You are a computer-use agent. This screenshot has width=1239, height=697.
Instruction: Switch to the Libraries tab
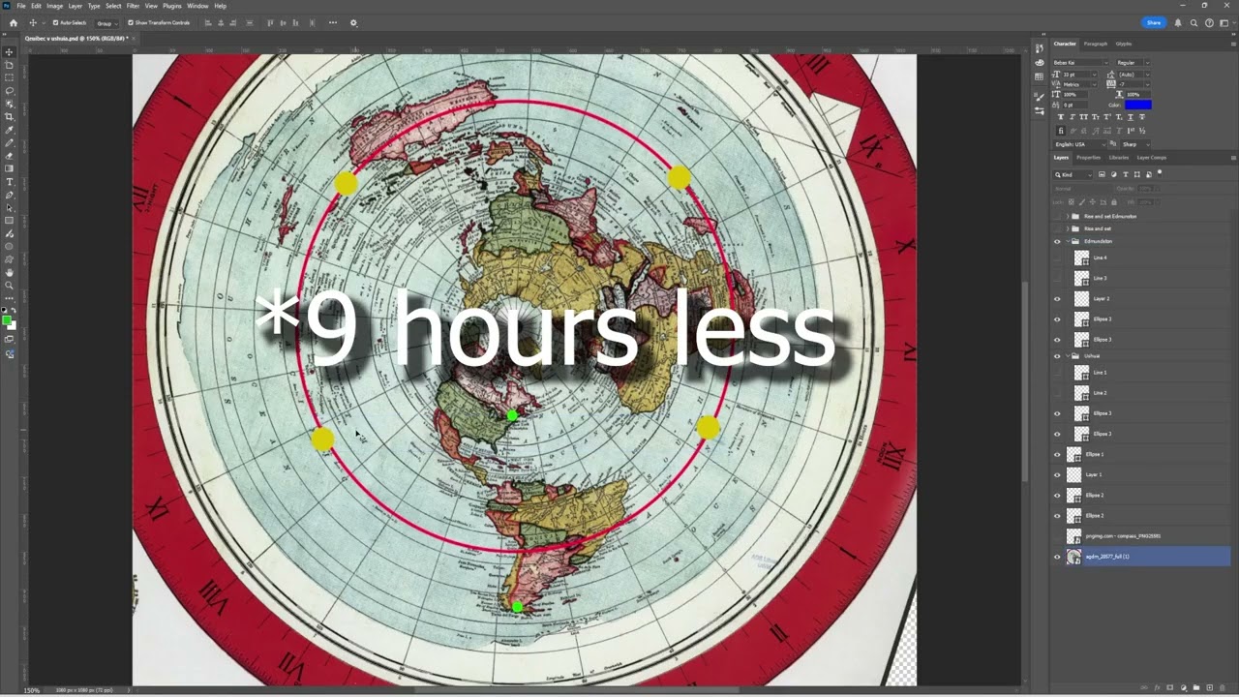[1119, 157]
